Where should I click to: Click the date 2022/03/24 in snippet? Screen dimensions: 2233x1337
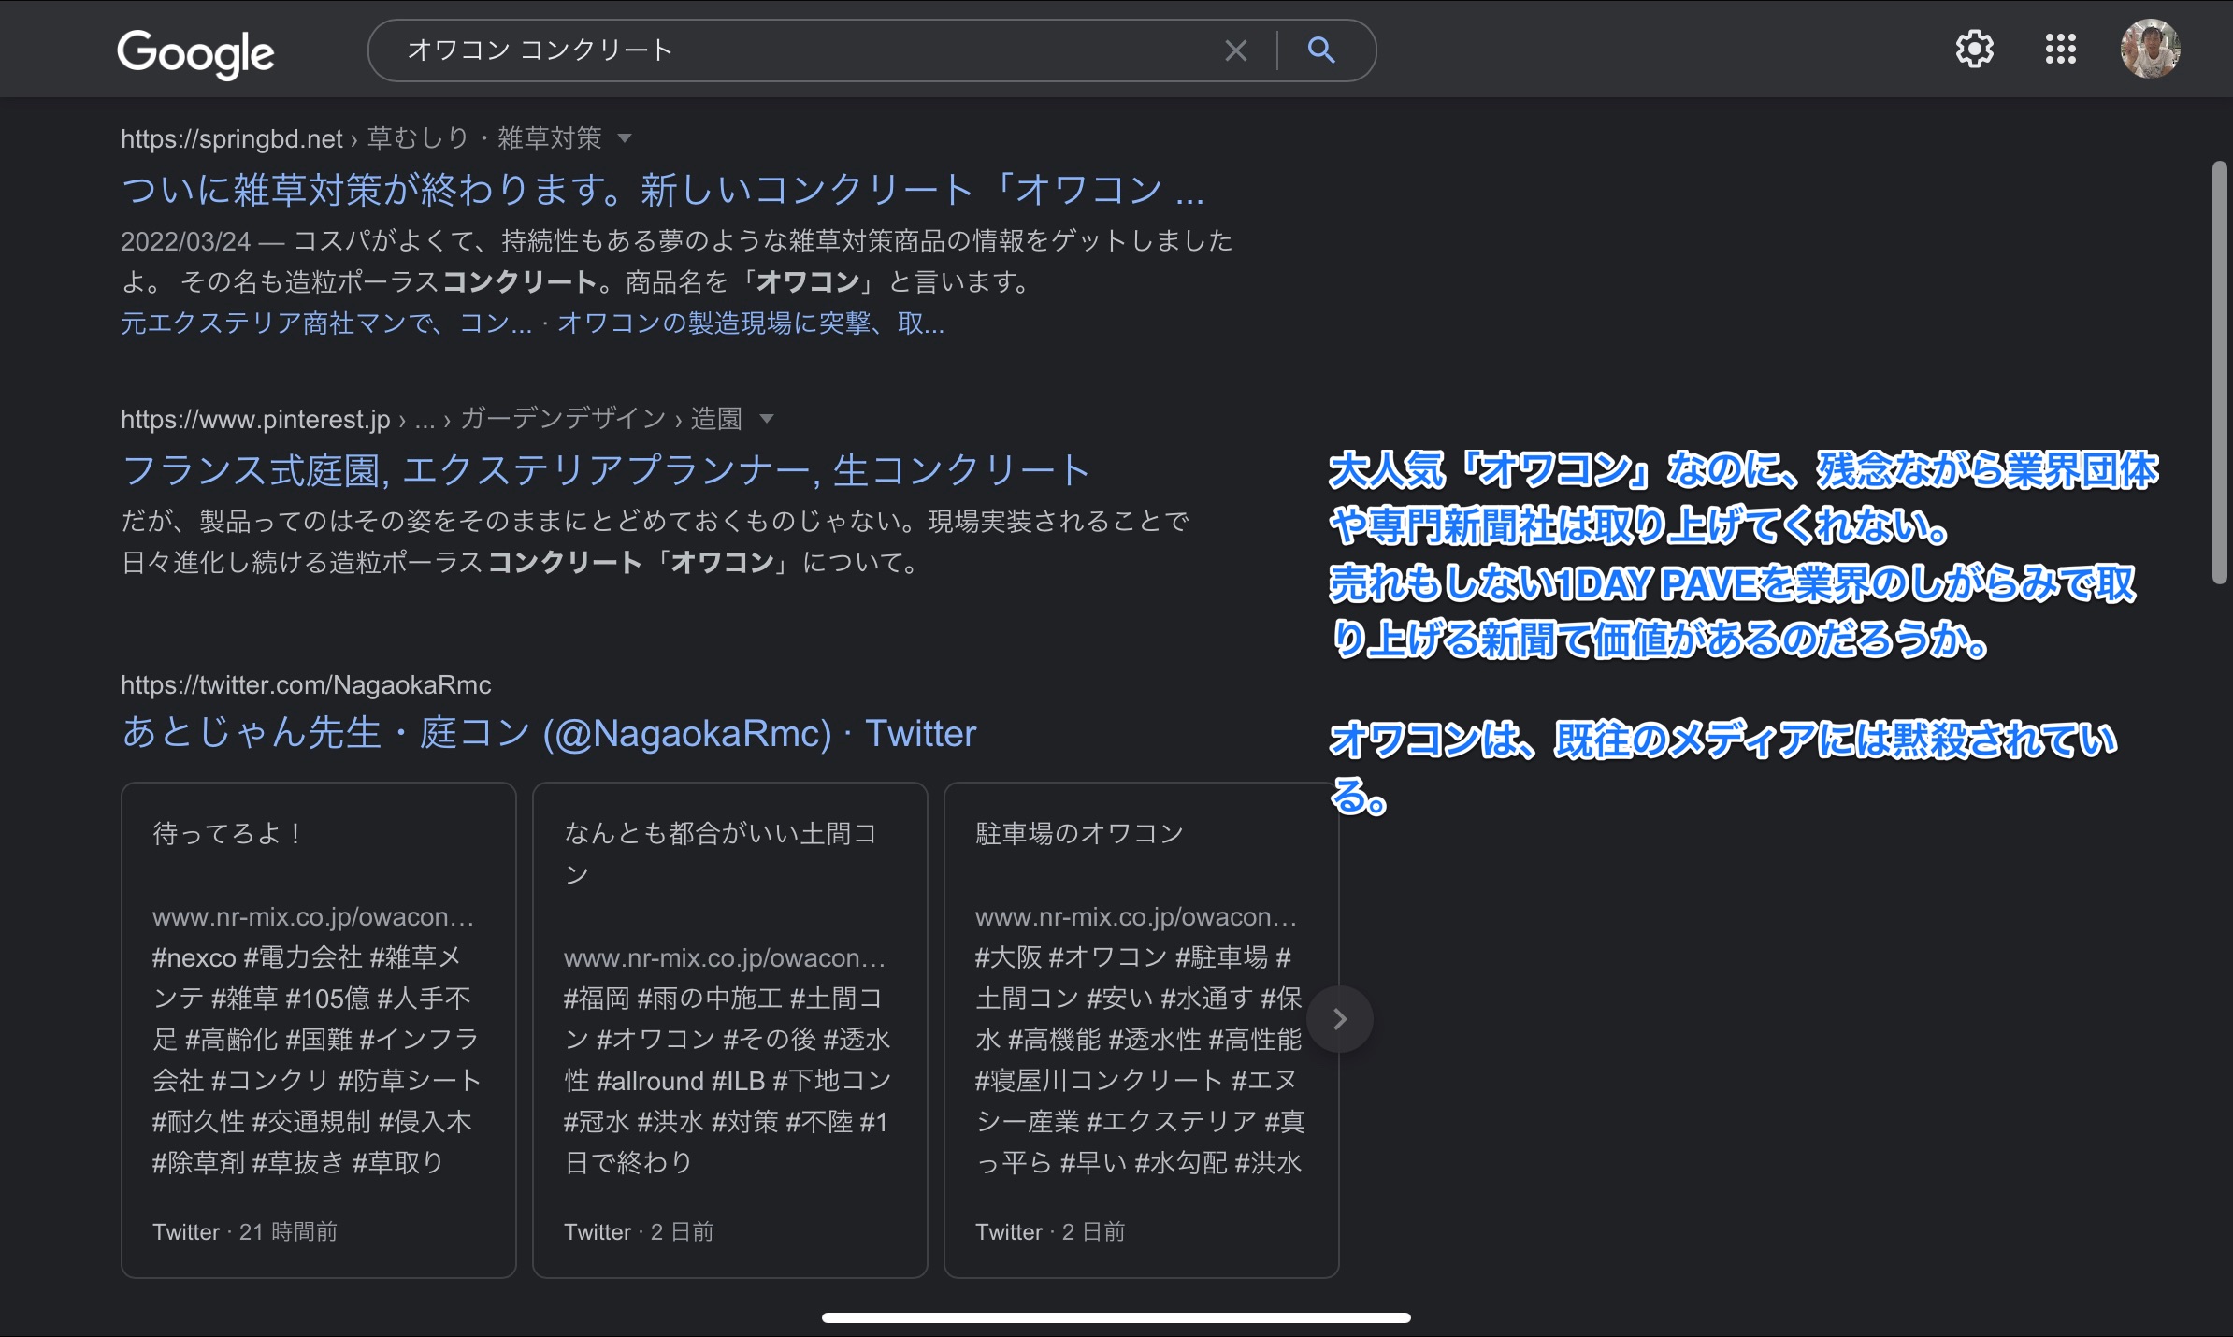186,241
